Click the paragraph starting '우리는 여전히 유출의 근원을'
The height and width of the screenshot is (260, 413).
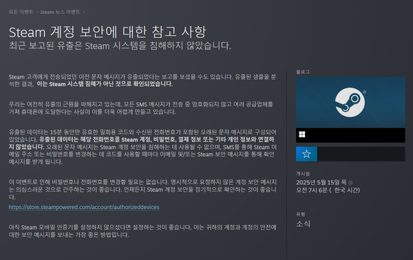(x=141, y=108)
